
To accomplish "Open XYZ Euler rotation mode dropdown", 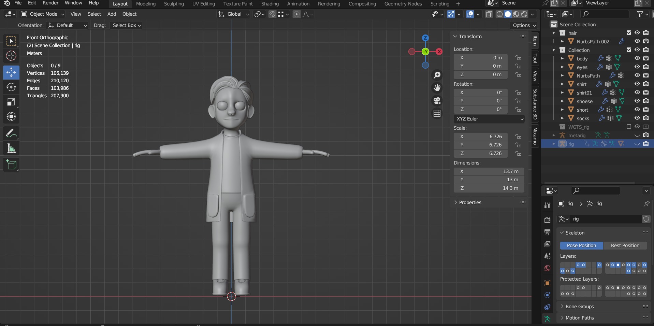I will point(489,119).
